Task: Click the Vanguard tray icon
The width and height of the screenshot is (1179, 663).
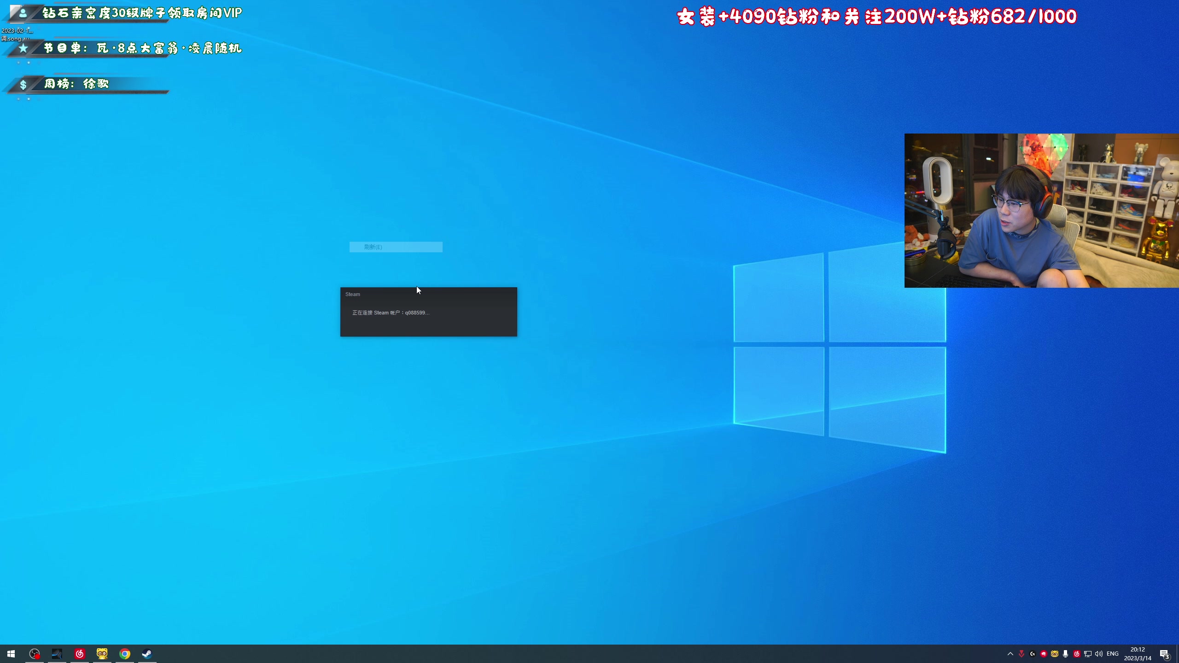Action: click(1021, 654)
